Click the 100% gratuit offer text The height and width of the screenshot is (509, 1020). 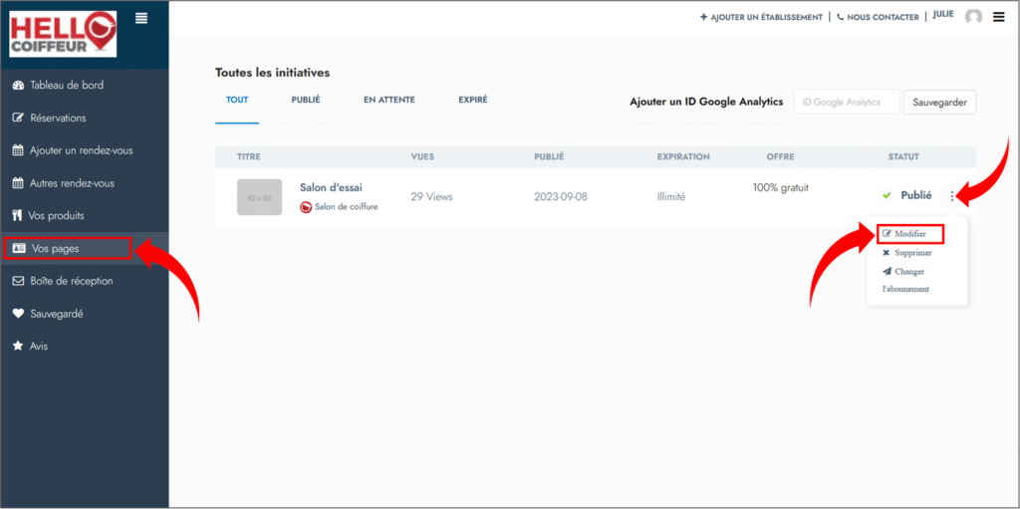[x=781, y=187]
